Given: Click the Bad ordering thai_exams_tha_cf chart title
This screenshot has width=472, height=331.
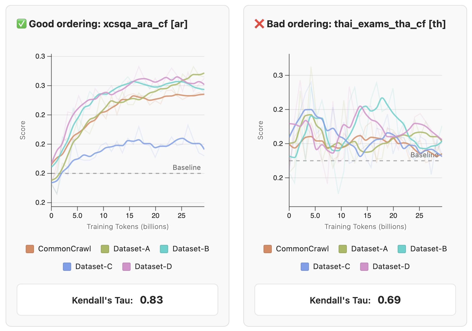Looking at the screenshot, I should pyautogui.click(x=356, y=24).
